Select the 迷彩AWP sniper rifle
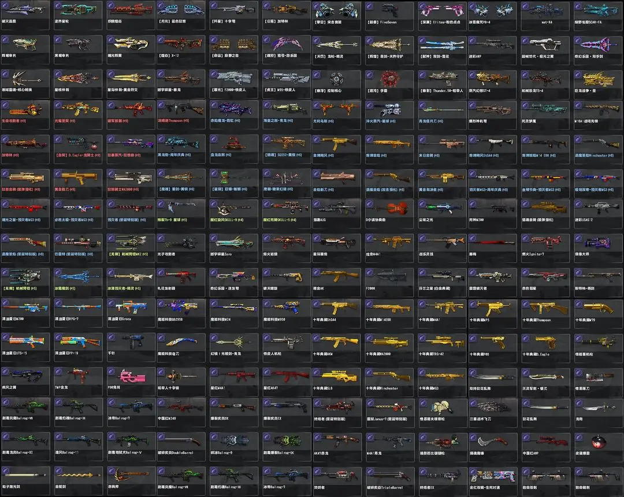Screen dimensions: 624x497 coord(492,50)
